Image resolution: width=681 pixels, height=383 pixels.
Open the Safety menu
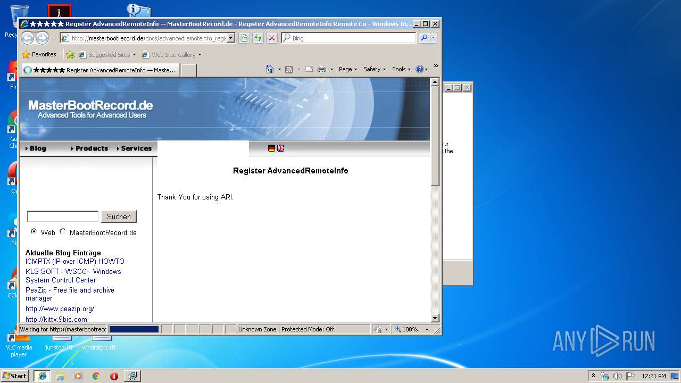pos(375,69)
